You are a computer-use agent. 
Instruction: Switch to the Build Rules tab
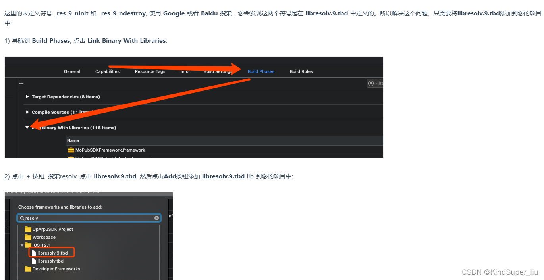pyautogui.click(x=301, y=71)
